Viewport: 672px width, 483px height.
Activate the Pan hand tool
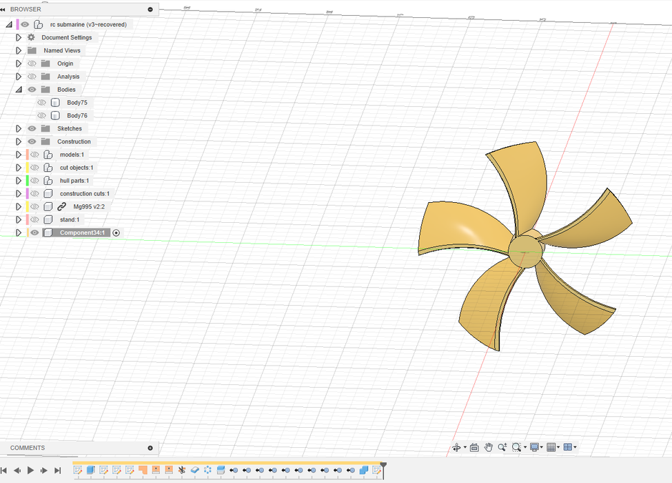click(488, 447)
